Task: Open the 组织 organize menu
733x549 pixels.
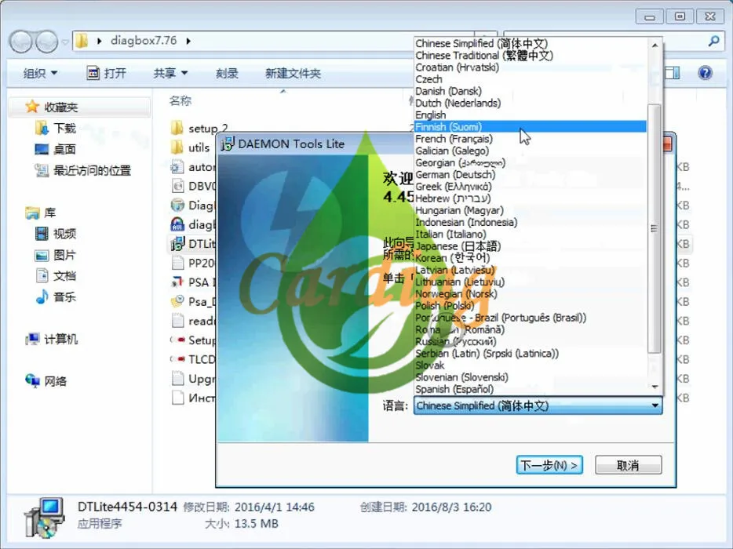Action: [x=40, y=74]
